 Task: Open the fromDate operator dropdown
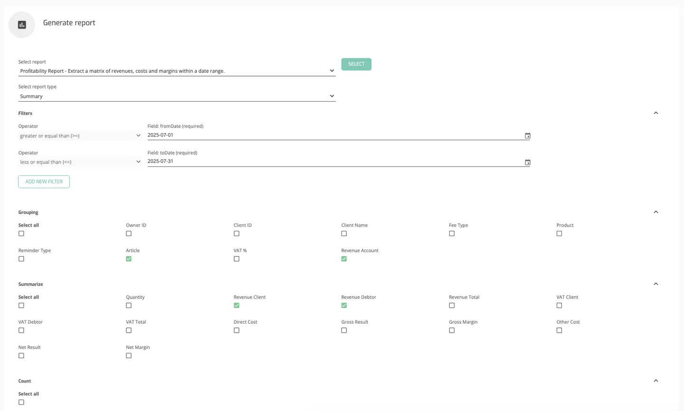point(80,136)
